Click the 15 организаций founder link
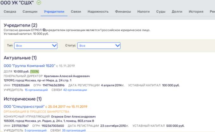215x132 pixels. (x=36, y=90)
